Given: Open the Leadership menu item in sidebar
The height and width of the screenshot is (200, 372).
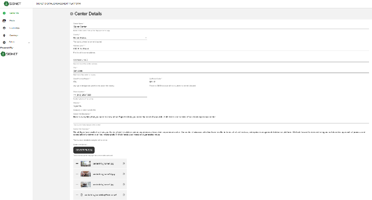Looking at the screenshot, I should 14,28.
